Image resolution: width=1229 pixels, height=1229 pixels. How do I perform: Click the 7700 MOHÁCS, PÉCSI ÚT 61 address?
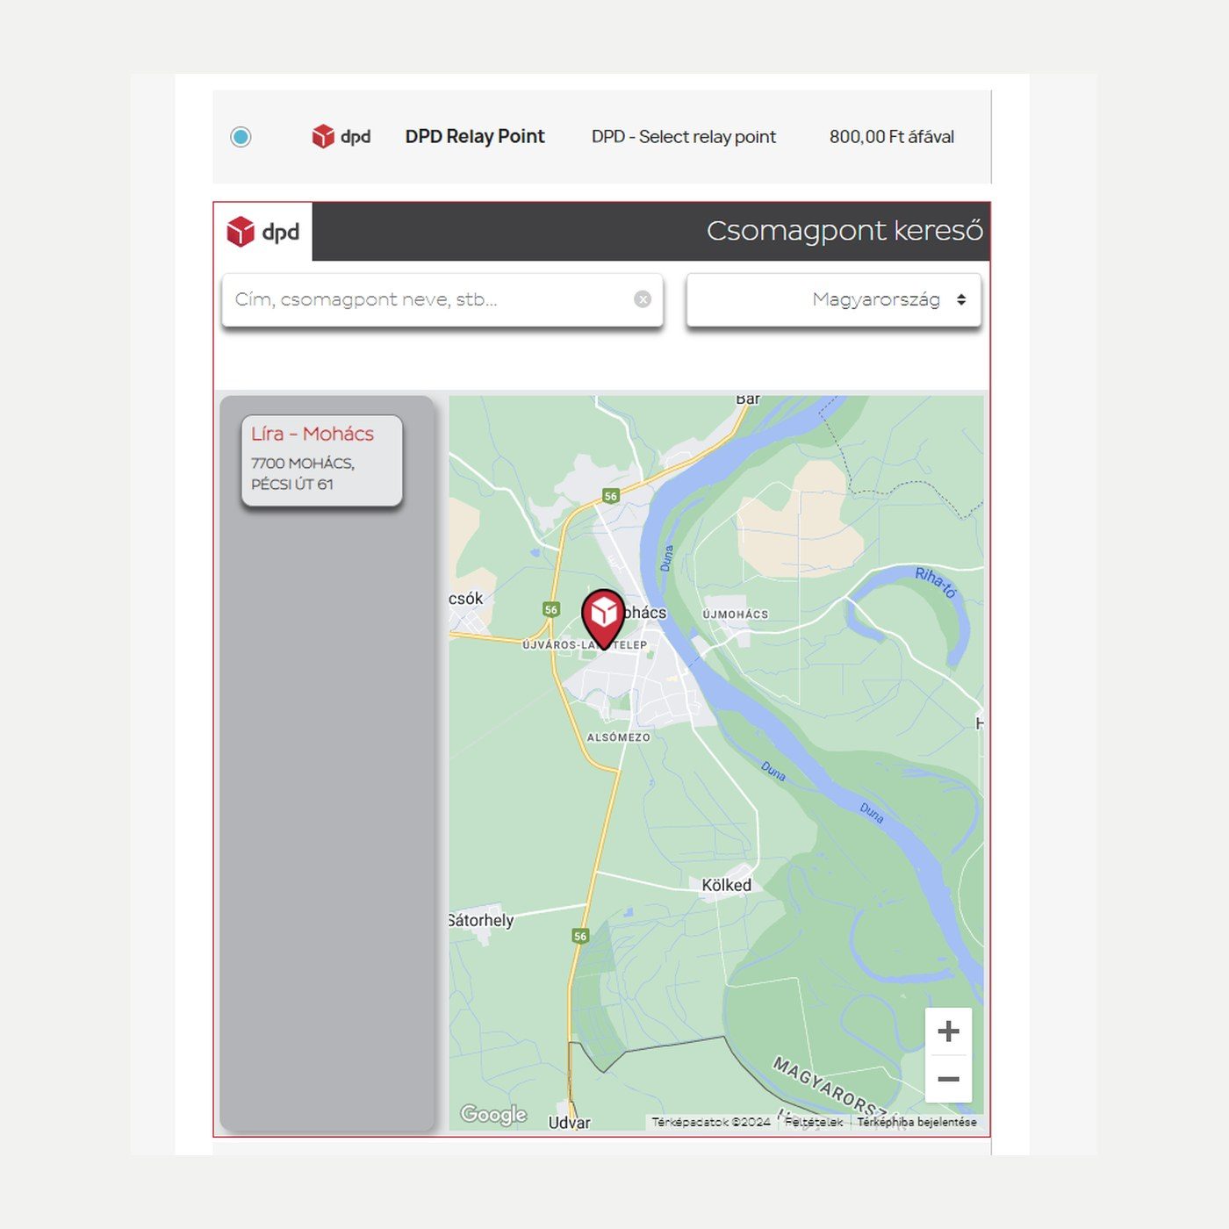(303, 474)
